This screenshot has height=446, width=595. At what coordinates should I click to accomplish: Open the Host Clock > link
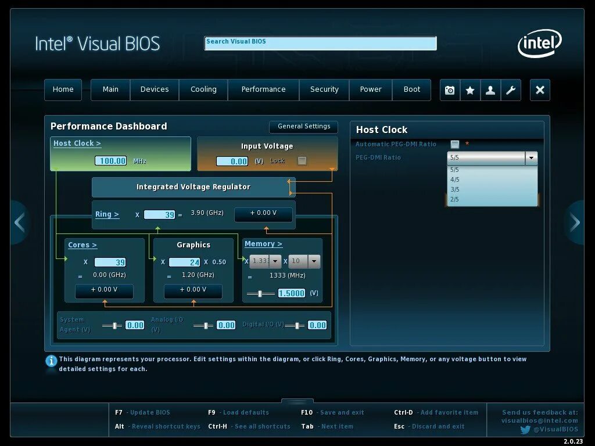tap(77, 143)
